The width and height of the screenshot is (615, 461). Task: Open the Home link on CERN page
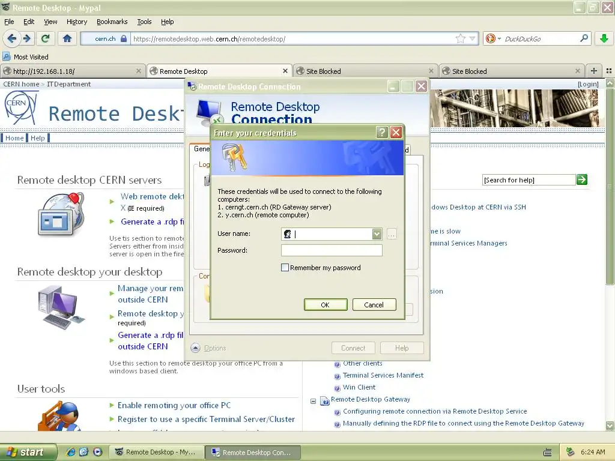(14, 138)
